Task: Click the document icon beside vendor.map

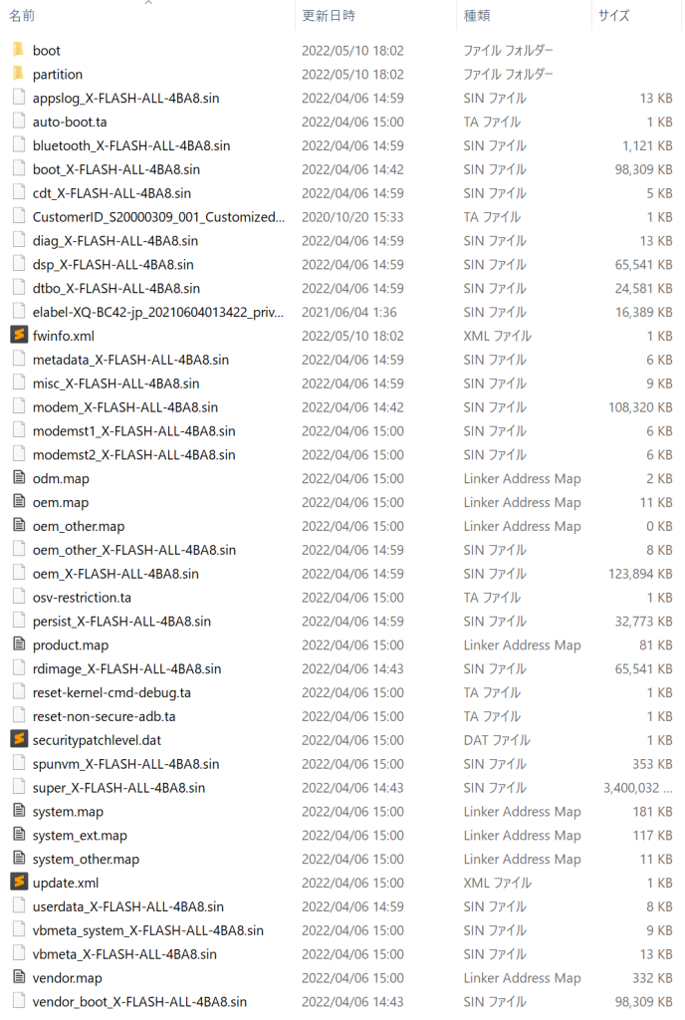Action: [20, 977]
